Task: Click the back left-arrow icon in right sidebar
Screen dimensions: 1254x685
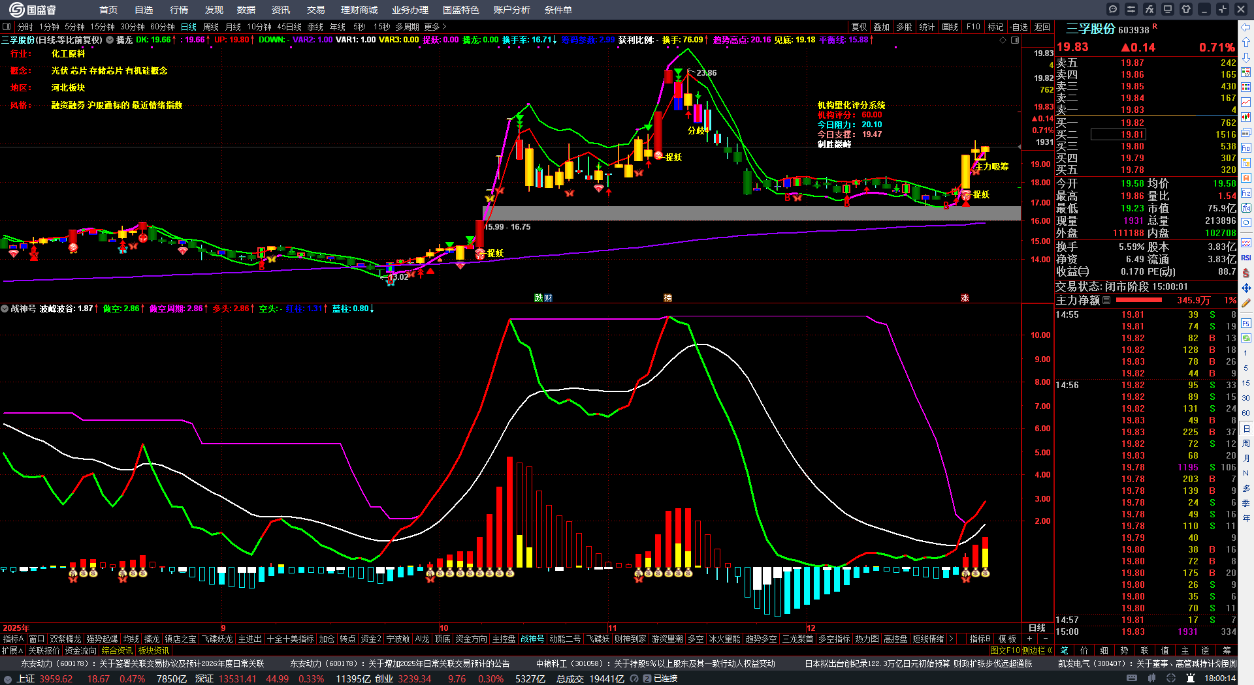Action: [1246, 27]
